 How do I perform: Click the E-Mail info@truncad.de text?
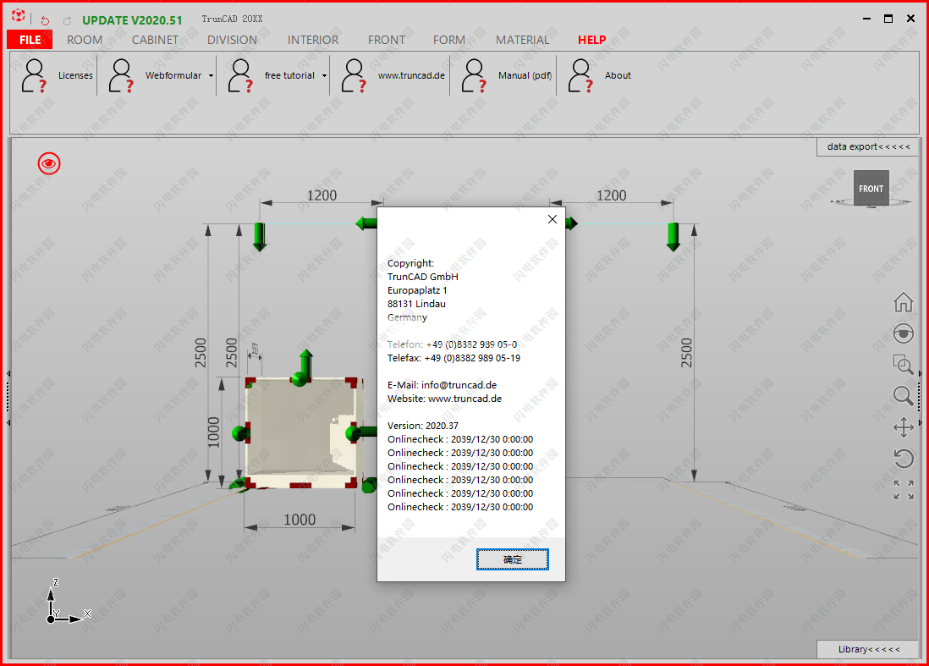click(x=442, y=385)
